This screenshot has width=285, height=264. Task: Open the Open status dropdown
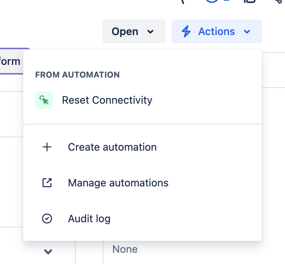134,32
